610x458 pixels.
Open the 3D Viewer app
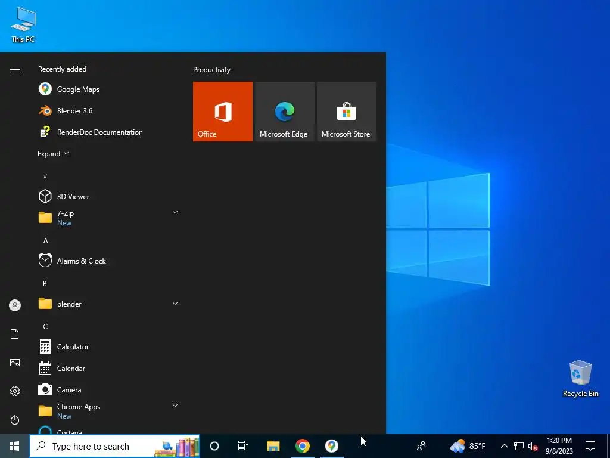pyautogui.click(x=108, y=196)
